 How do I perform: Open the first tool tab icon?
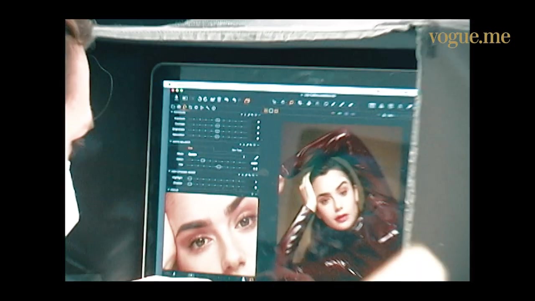(173, 107)
